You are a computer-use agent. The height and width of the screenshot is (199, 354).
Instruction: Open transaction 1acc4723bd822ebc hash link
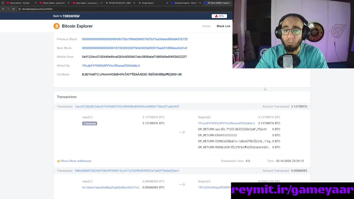[127, 106]
